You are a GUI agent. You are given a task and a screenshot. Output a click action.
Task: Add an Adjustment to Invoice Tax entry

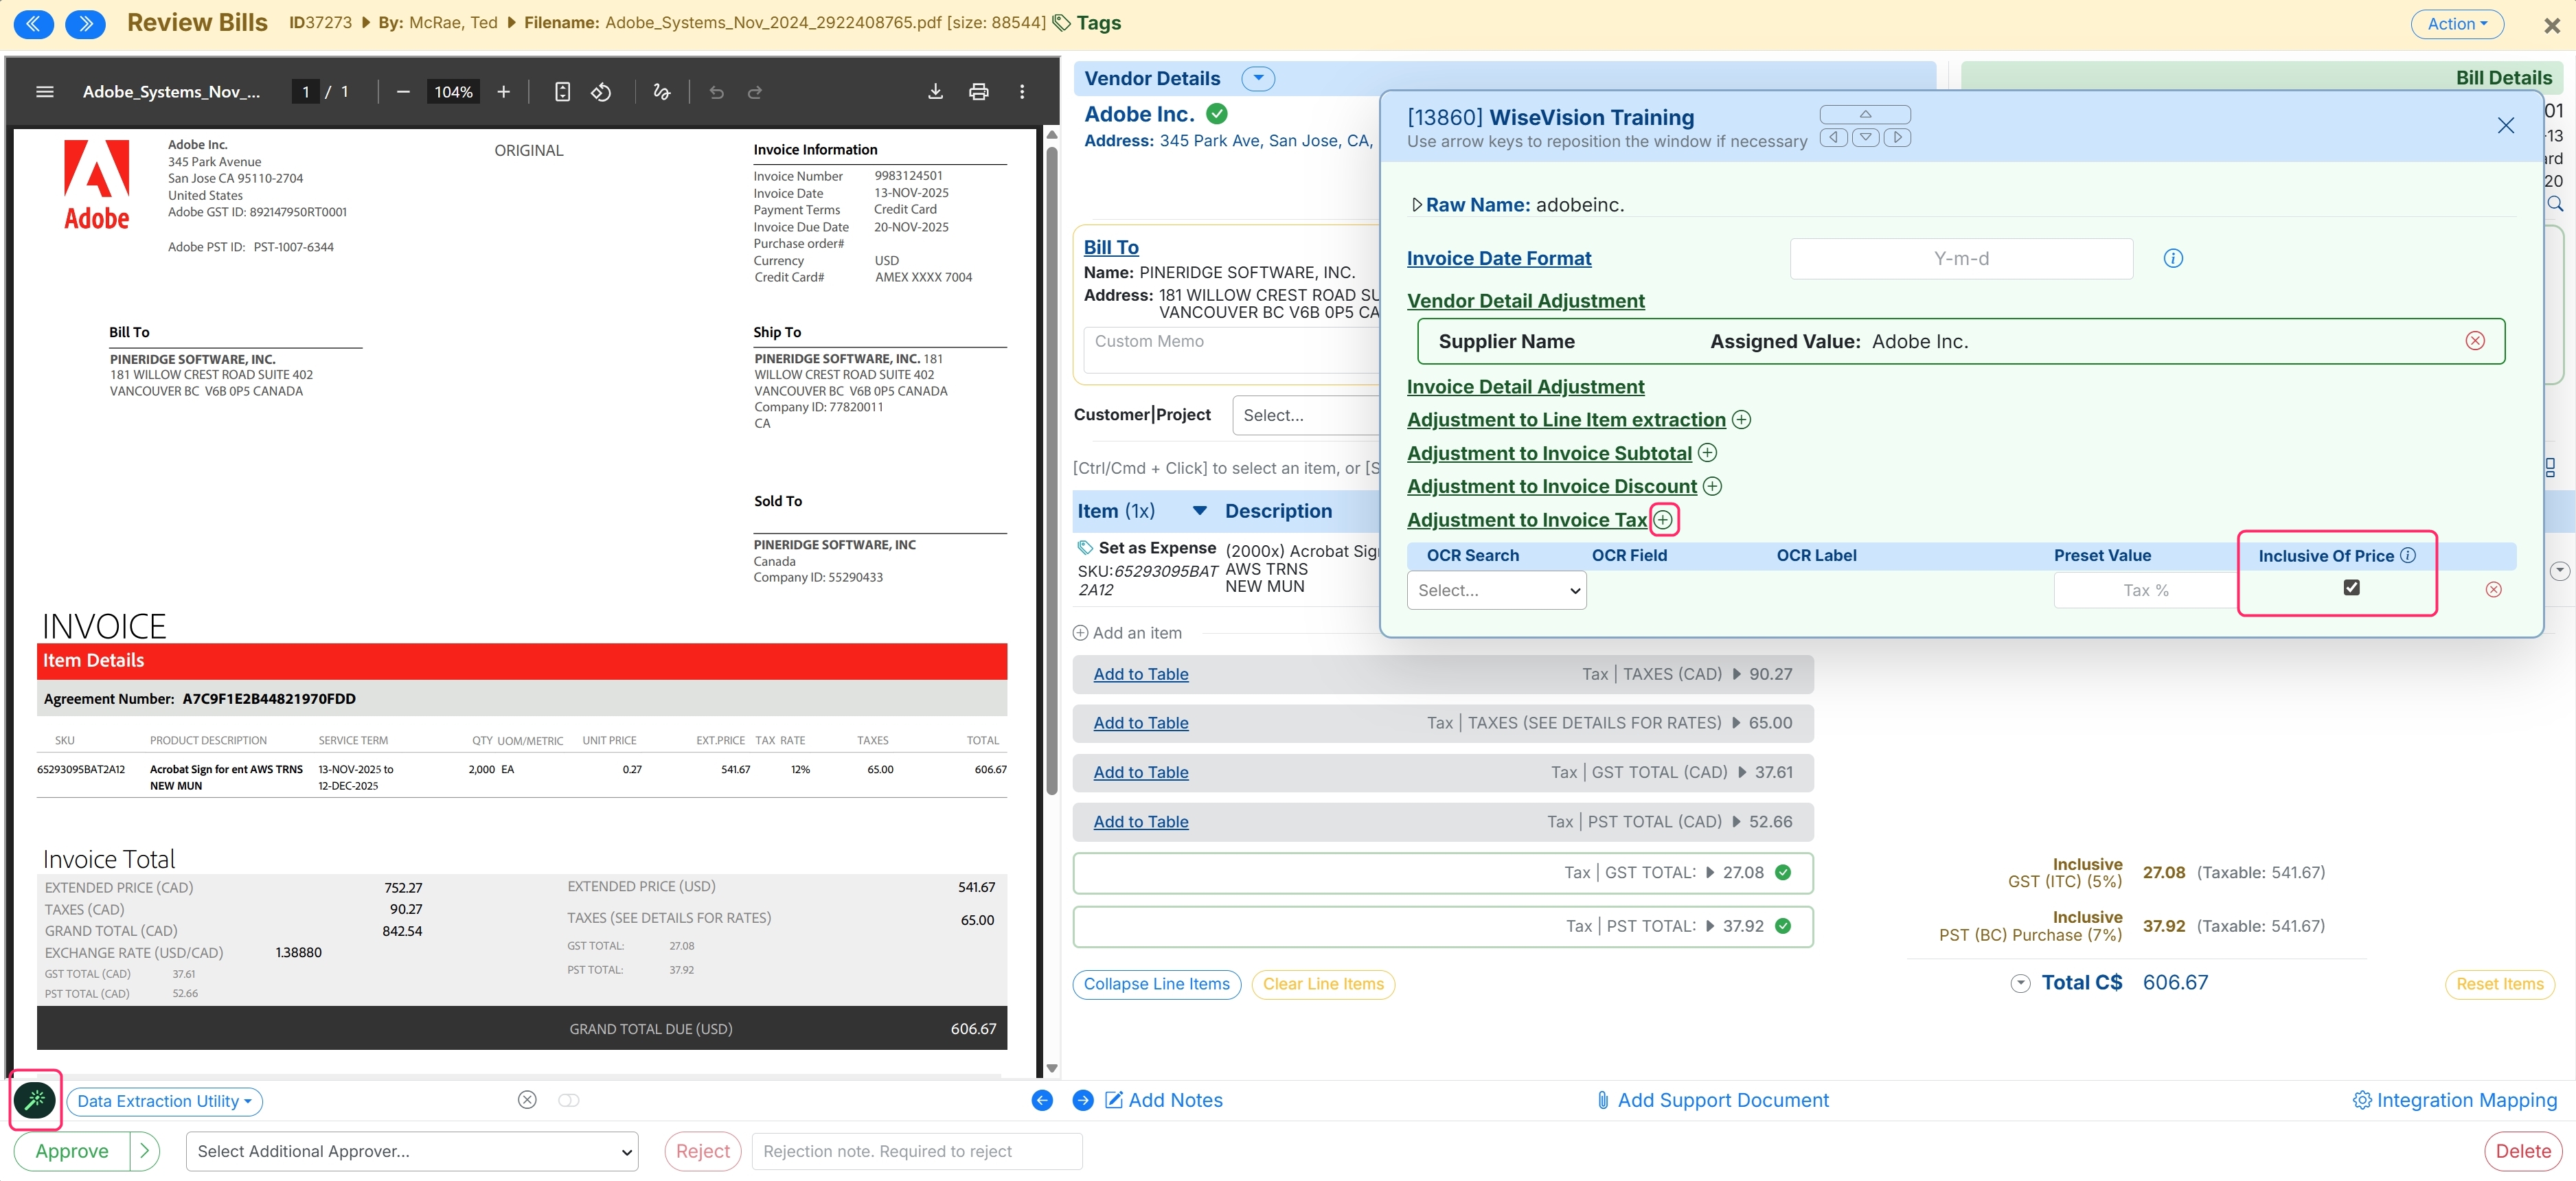click(x=1662, y=520)
